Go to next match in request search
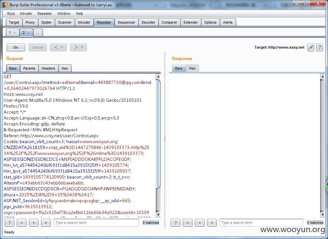 click(x=46, y=223)
